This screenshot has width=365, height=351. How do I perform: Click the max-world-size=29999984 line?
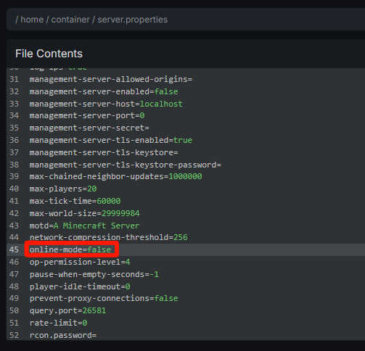click(84, 213)
